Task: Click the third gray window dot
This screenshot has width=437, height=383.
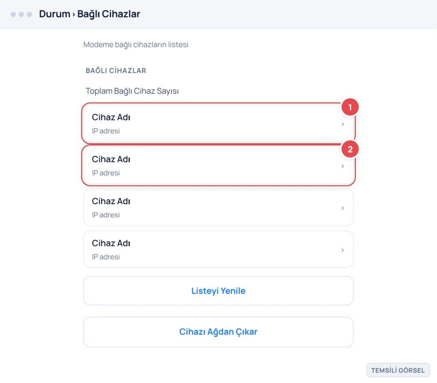Action: tap(29, 14)
